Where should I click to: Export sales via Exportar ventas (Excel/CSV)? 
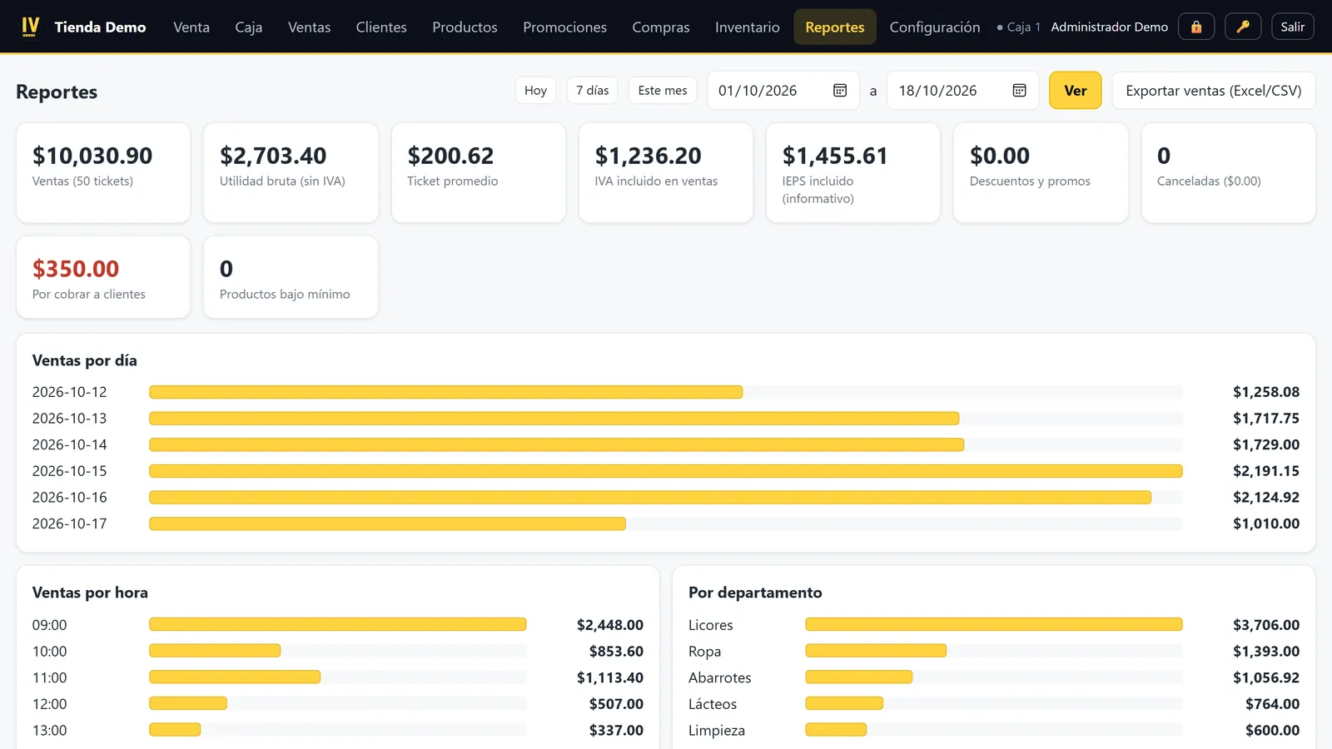(x=1213, y=91)
